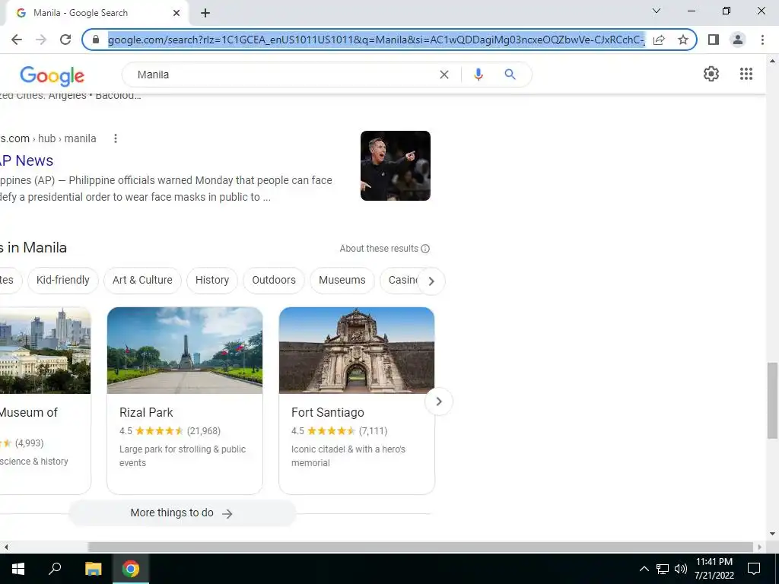Click the Chrome taskbar icon

(131, 569)
